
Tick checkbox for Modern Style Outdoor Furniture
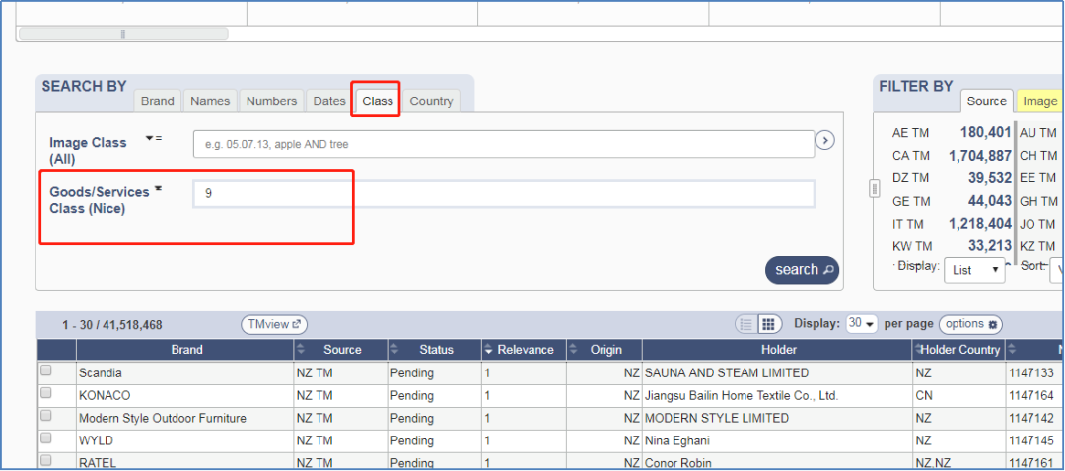pyautogui.click(x=45, y=416)
